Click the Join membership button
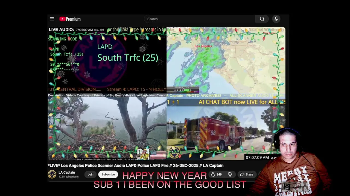This screenshot has width=350, height=196. 91,174
